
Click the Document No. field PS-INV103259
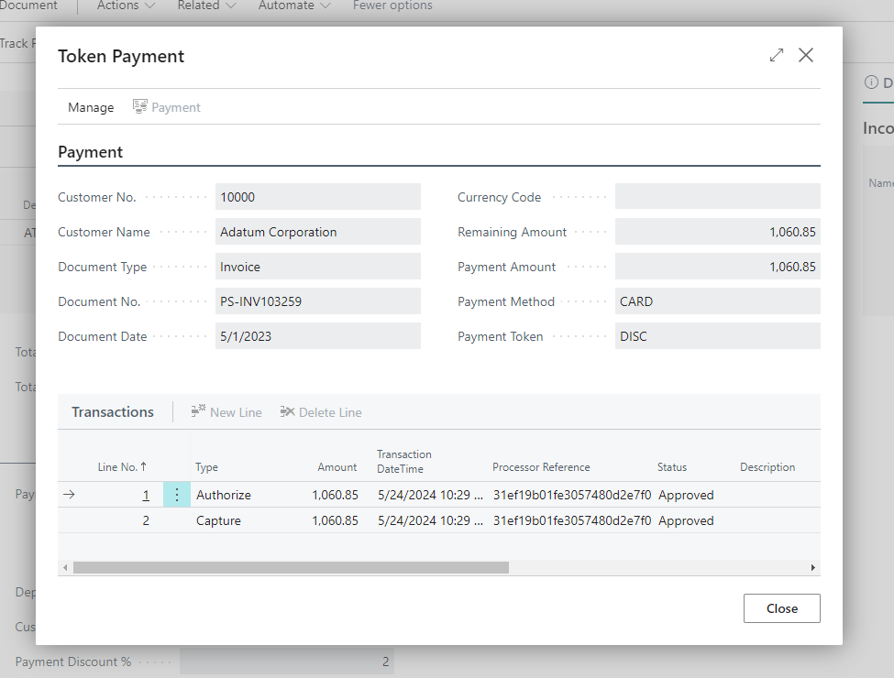click(317, 301)
